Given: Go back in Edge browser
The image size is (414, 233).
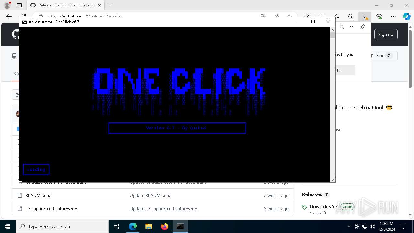Looking at the screenshot, I should 9,16.
